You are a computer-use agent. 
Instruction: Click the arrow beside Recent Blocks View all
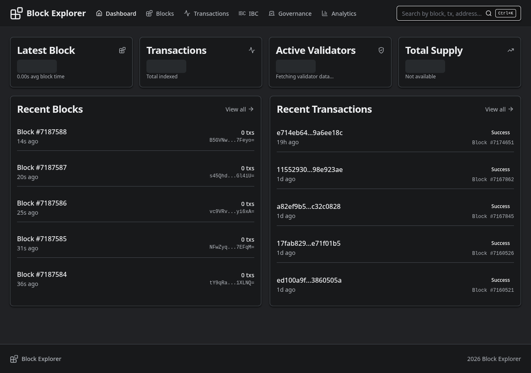(251, 109)
